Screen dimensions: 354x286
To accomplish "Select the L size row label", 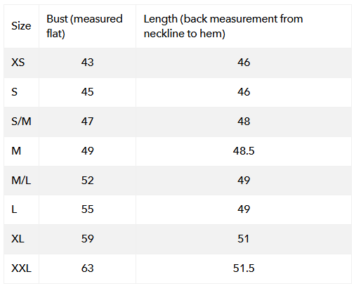I will 14,209.
